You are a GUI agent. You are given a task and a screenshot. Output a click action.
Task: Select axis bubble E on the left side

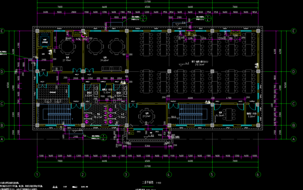click(2, 31)
